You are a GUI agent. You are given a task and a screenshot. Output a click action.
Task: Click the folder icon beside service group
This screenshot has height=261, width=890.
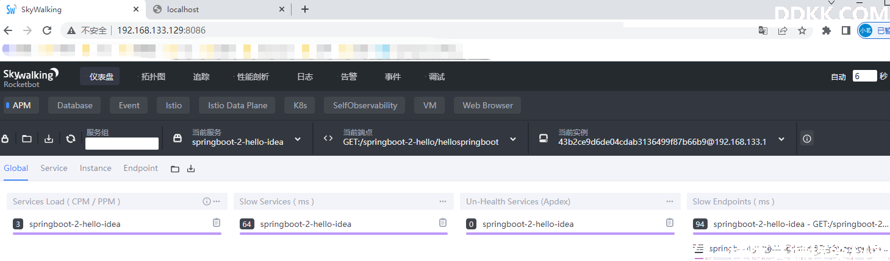click(27, 139)
